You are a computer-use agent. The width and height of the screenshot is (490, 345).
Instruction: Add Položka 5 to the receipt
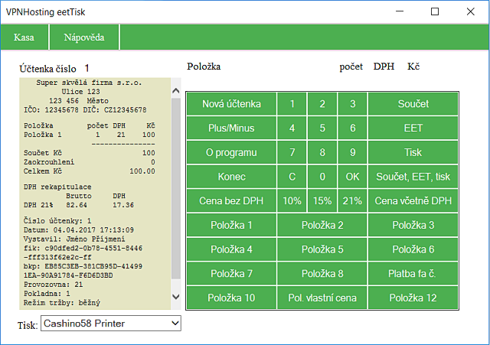coord(322,249)
